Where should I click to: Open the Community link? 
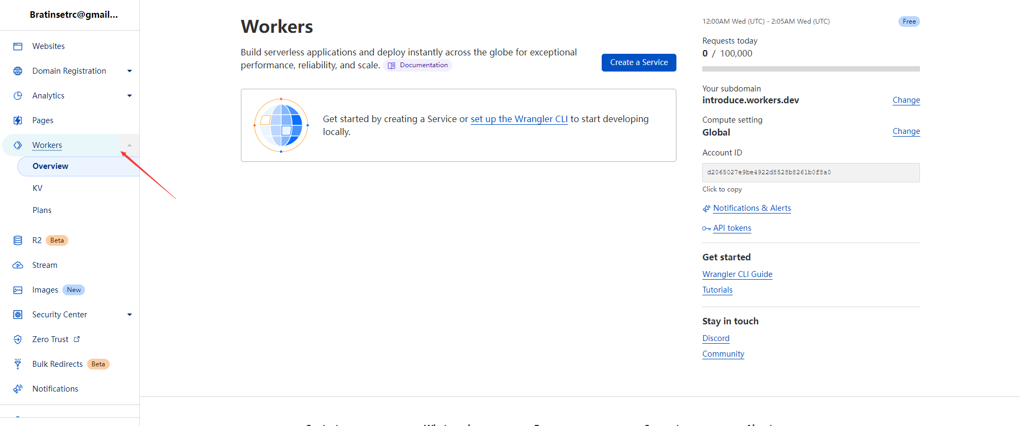[723, 354]
